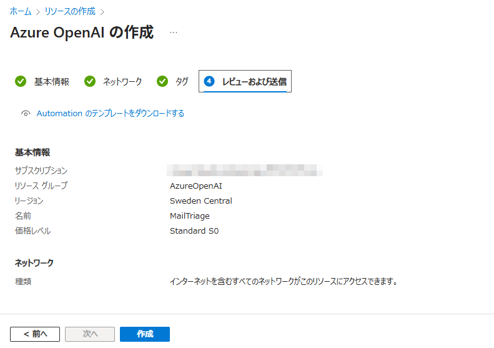This screenshot has width=494, height=348.
Task: Click the resource name MailTriage
Action: (189, 216)
